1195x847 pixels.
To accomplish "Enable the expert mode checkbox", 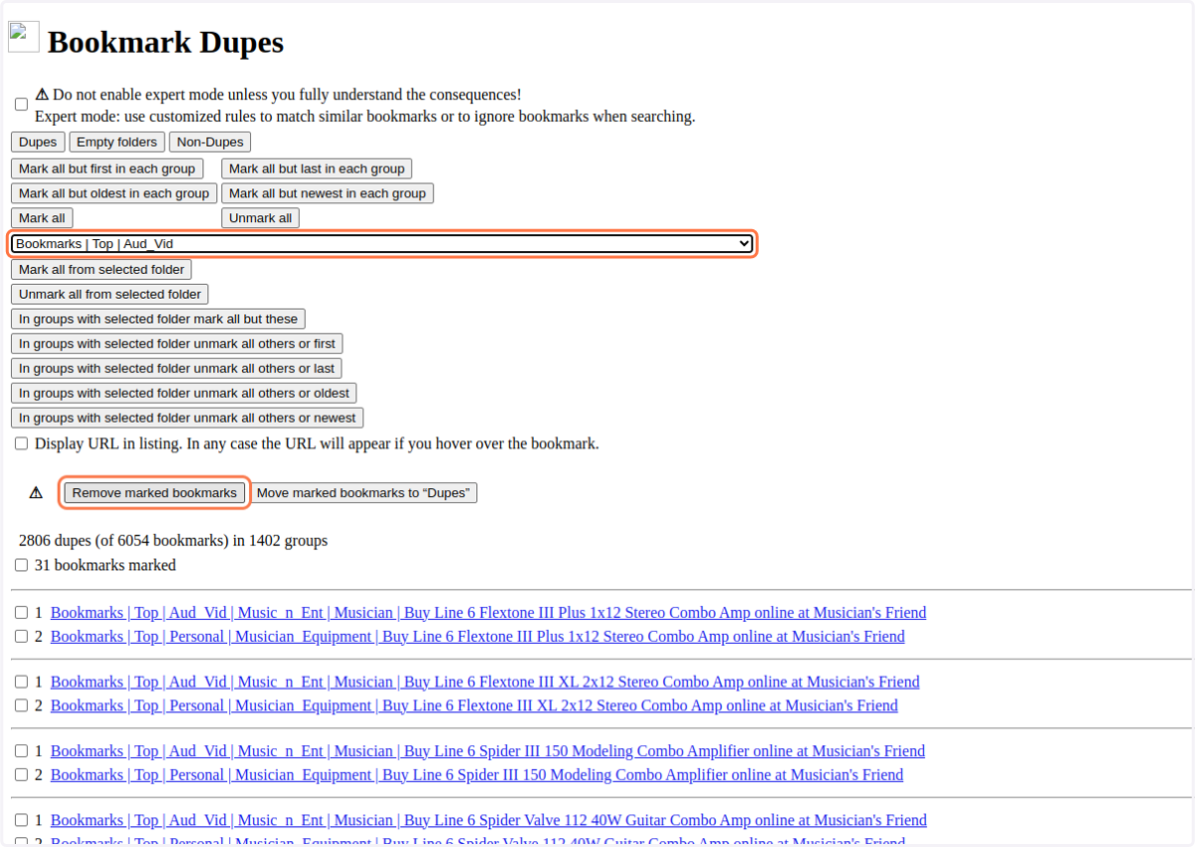I will 21,105.
